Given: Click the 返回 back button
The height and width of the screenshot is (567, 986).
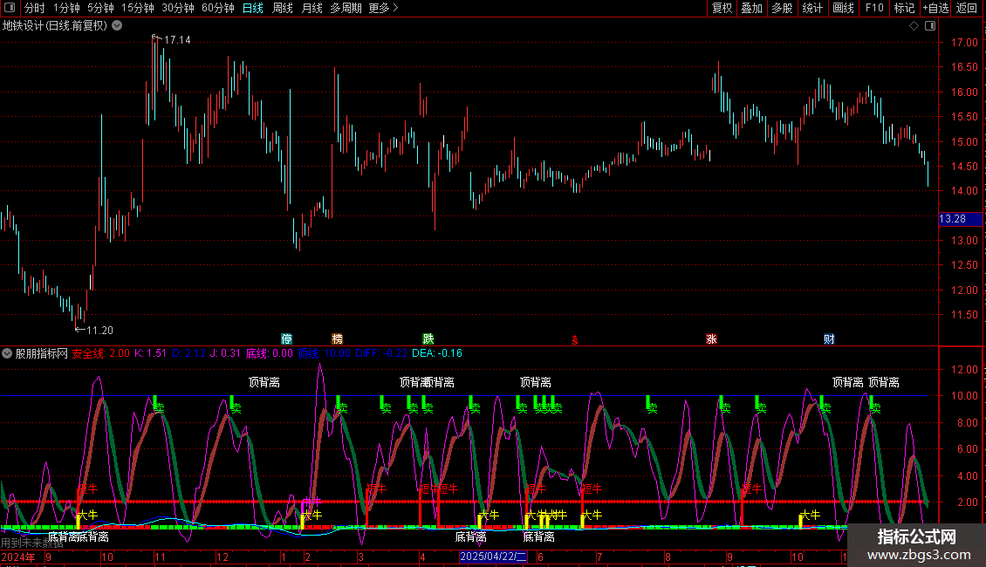Looking at the screenshot, I should tap(967, 9).
